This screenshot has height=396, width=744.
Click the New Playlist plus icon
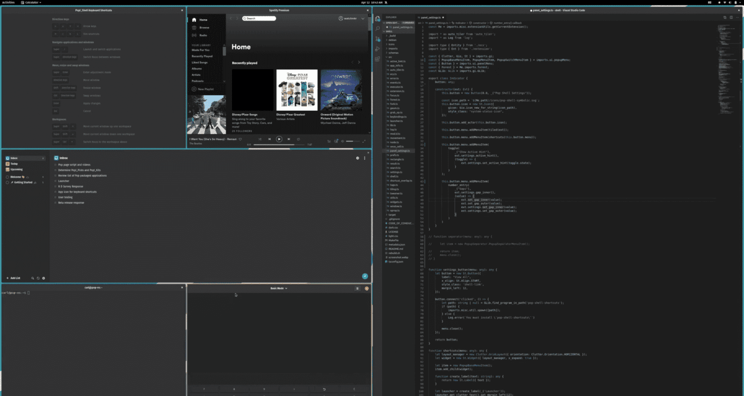[x=193, y=89]
